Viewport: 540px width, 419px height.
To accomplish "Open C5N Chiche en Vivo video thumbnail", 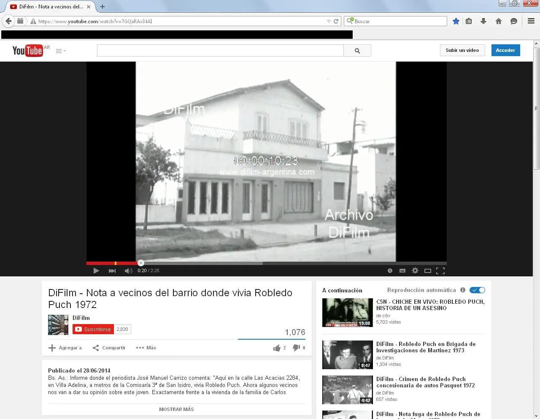I will click(x=348, y=313).
